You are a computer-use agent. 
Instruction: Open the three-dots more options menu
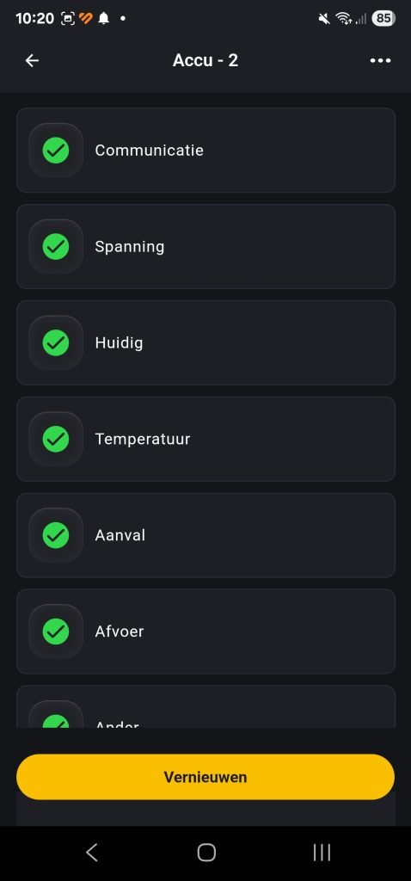click(380, 61)
